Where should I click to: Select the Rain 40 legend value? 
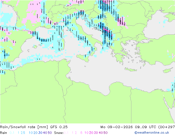pos(45,133)
